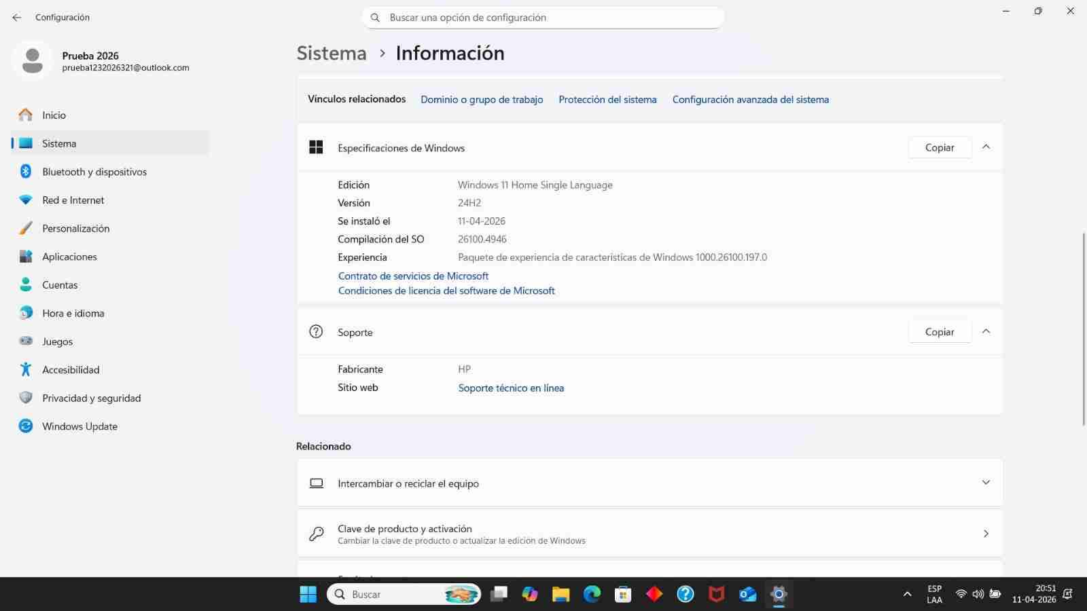Open Outlook from the taskbar
The width and height of the screenshot is (1087, 611).
pos(747,594)
